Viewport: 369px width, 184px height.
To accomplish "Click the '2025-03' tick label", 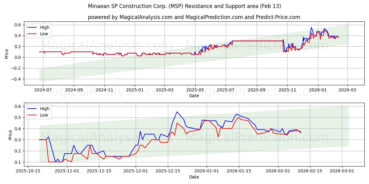I will [165, 90].
